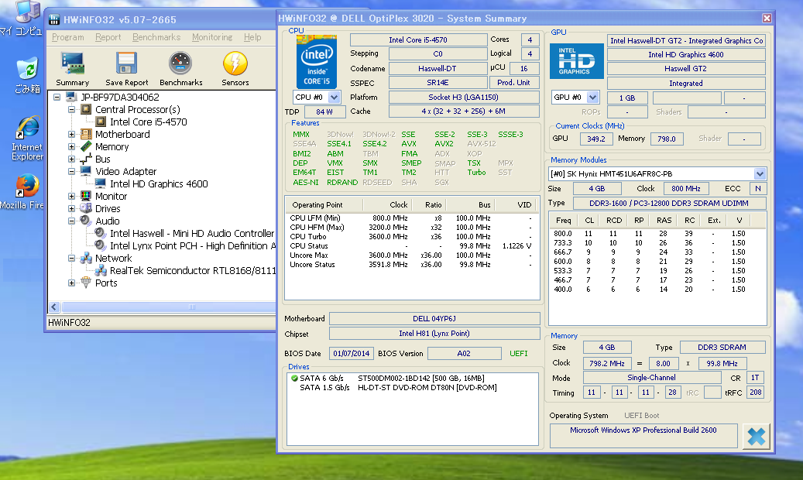Click the Windows XP Professional Build 2600 field
The height and width of the screenshot is (480, 803).
click(x=643, y=435)
